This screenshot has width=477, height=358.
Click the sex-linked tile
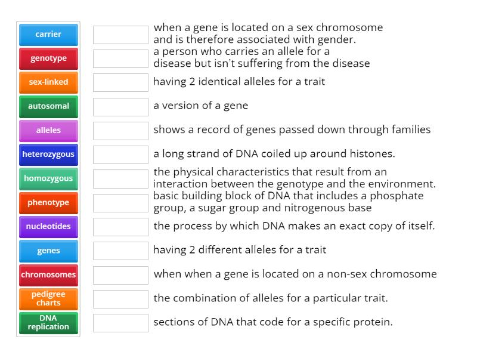click(48, 82)
